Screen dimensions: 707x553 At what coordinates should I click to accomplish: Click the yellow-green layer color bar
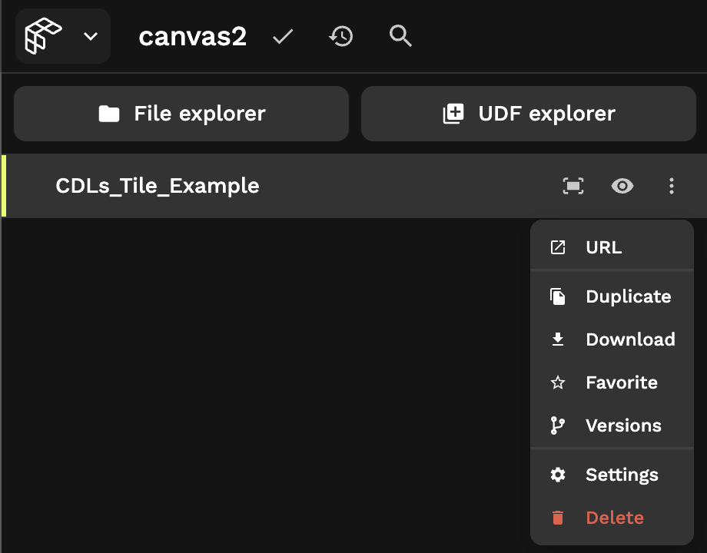tap(4, 186)
